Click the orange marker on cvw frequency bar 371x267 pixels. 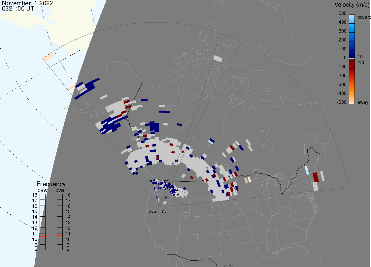pos(43,236)
